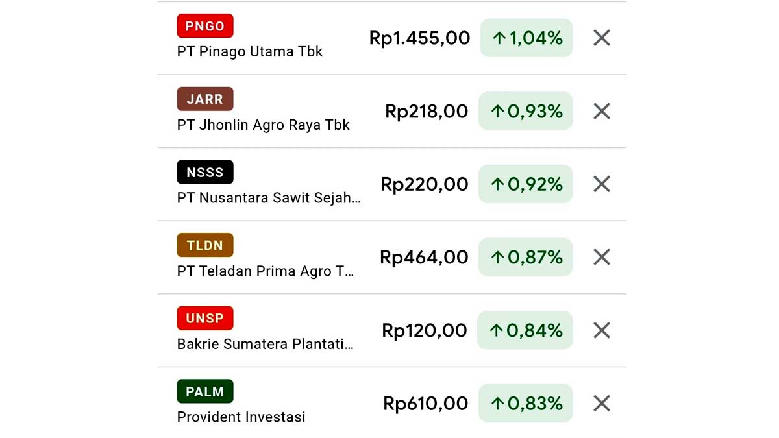Select the PALM ticker badge
Viewport: 779px width, 438px height.
tap(205, 391)
